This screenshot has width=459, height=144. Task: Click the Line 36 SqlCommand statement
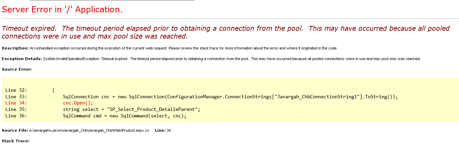[124, 116]
